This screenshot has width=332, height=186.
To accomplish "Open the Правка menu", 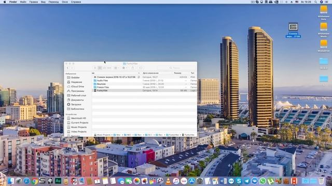I will [x=33, y=2].
